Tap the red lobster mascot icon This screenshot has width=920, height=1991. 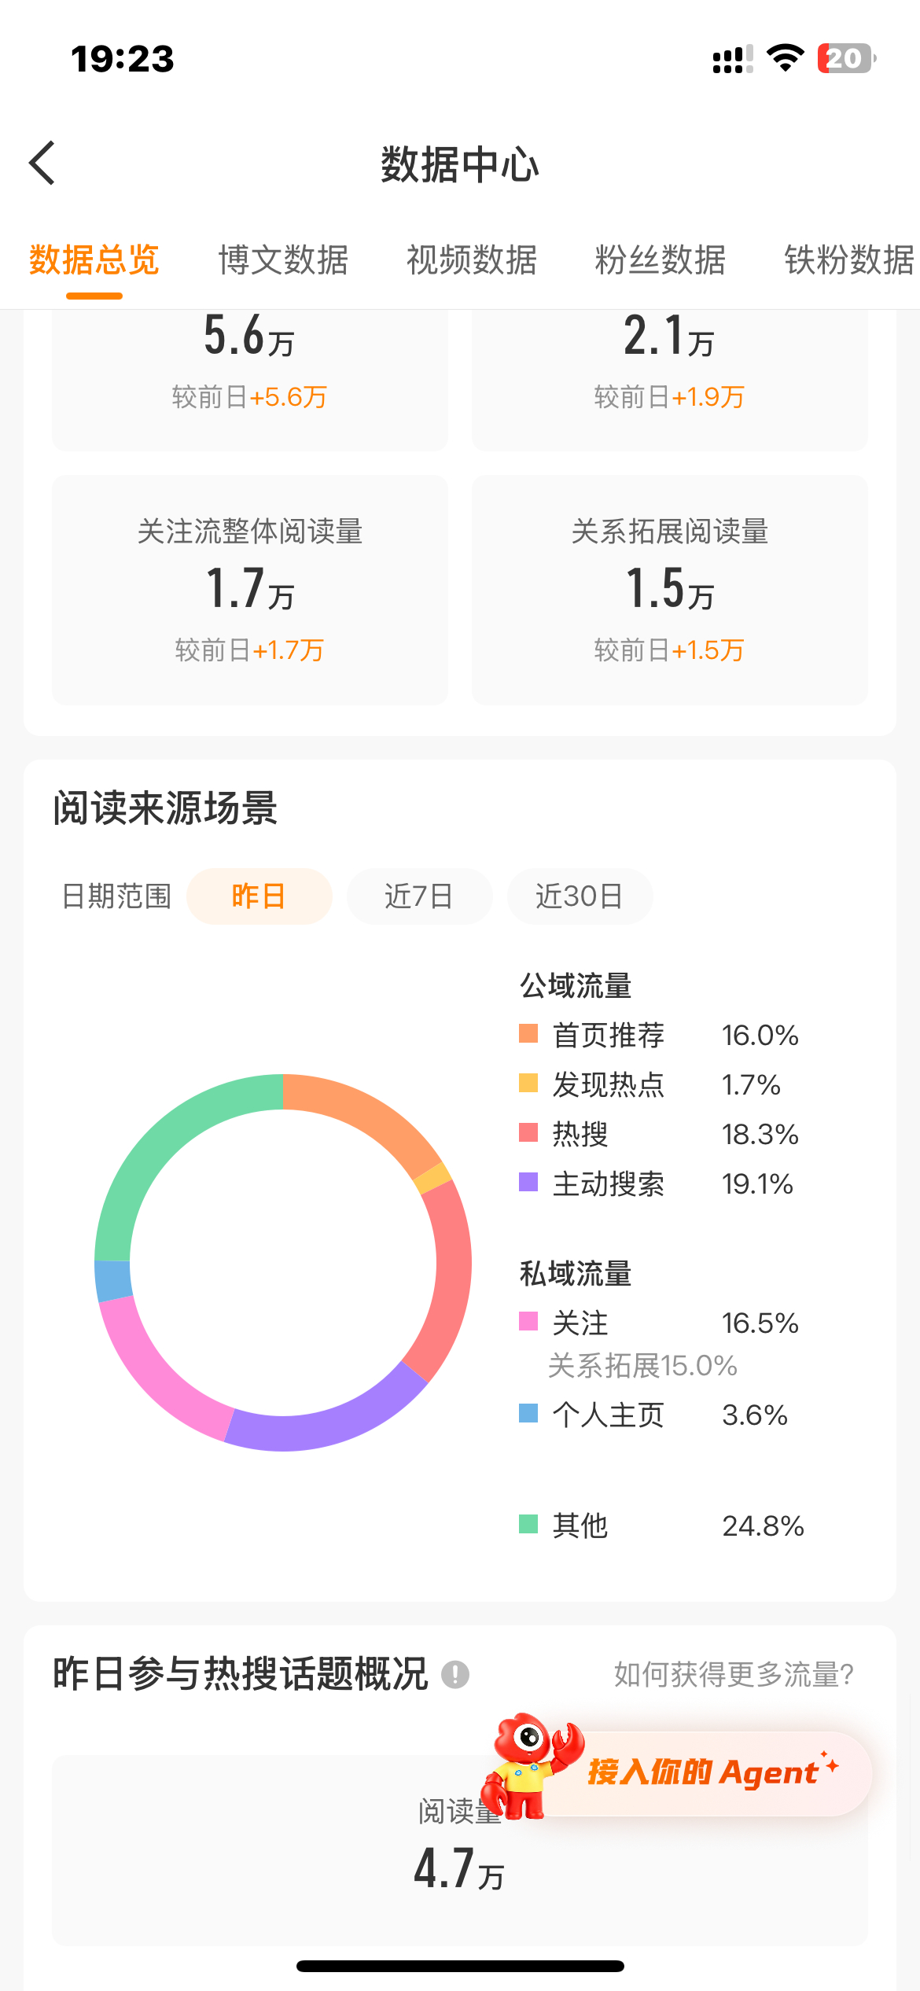(x=530, y=1766)
